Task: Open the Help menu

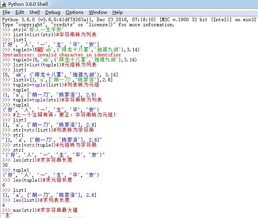Action: tap(117, 12)
